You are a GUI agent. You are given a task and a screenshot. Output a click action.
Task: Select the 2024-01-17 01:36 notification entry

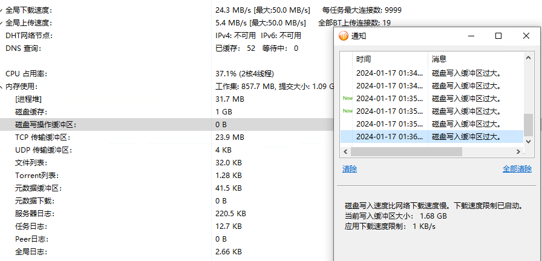tap(432, 137)
